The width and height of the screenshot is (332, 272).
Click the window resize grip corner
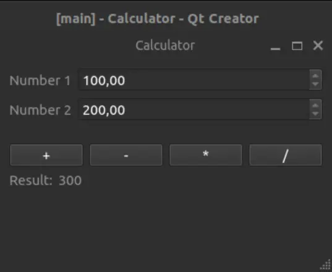click(326, 266)
